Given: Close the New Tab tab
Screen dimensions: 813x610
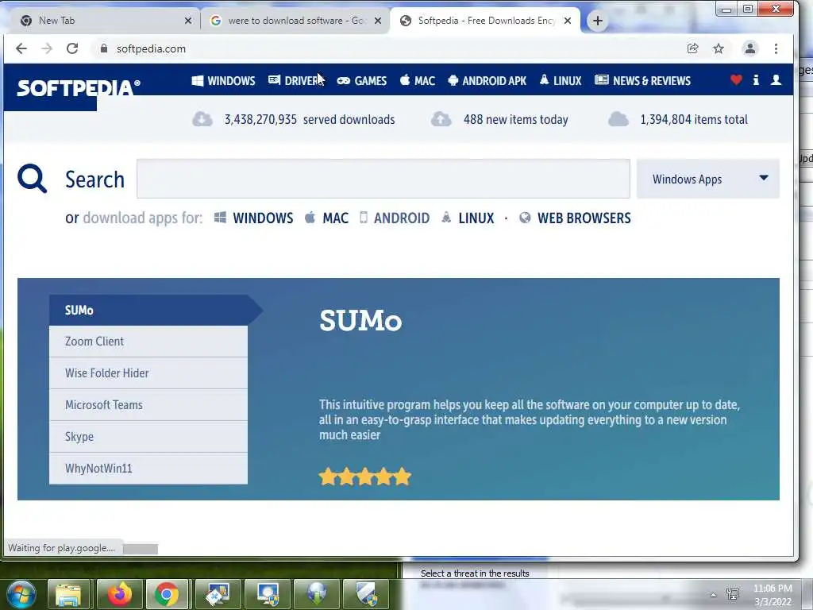Looking at the screenshot, I should (188, 21).
